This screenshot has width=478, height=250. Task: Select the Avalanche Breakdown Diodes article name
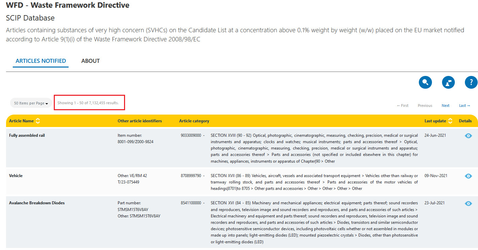pyautogui.click(x=37, y=203)
